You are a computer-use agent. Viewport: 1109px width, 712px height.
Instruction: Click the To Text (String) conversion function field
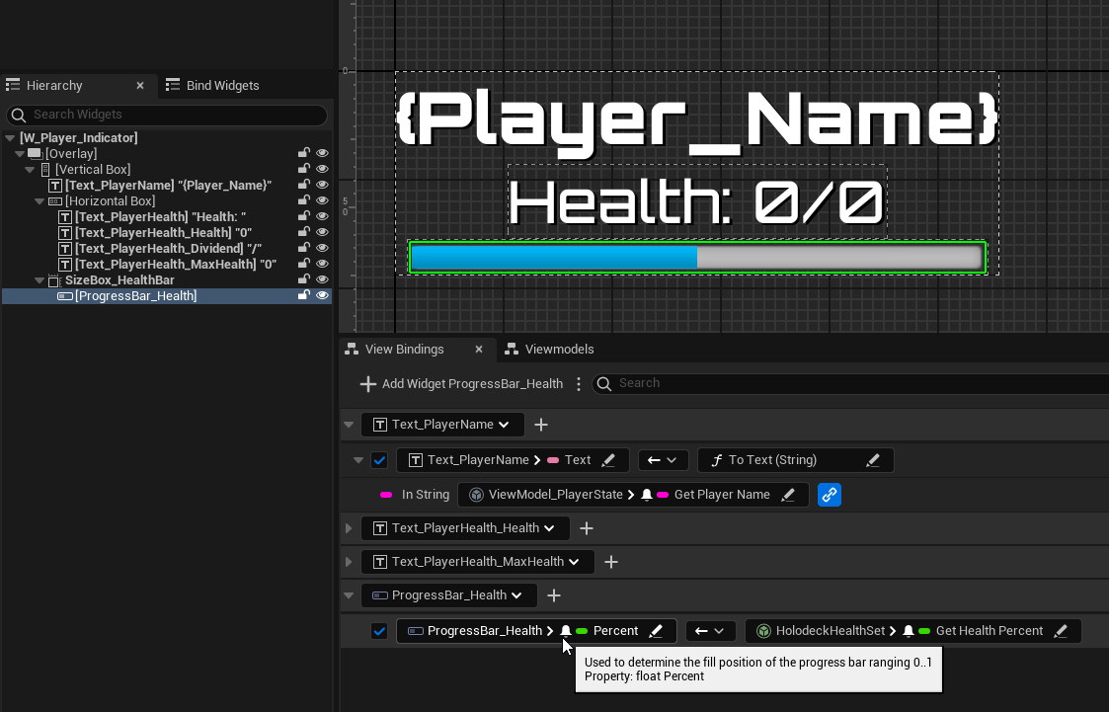(x=795, y=460)
